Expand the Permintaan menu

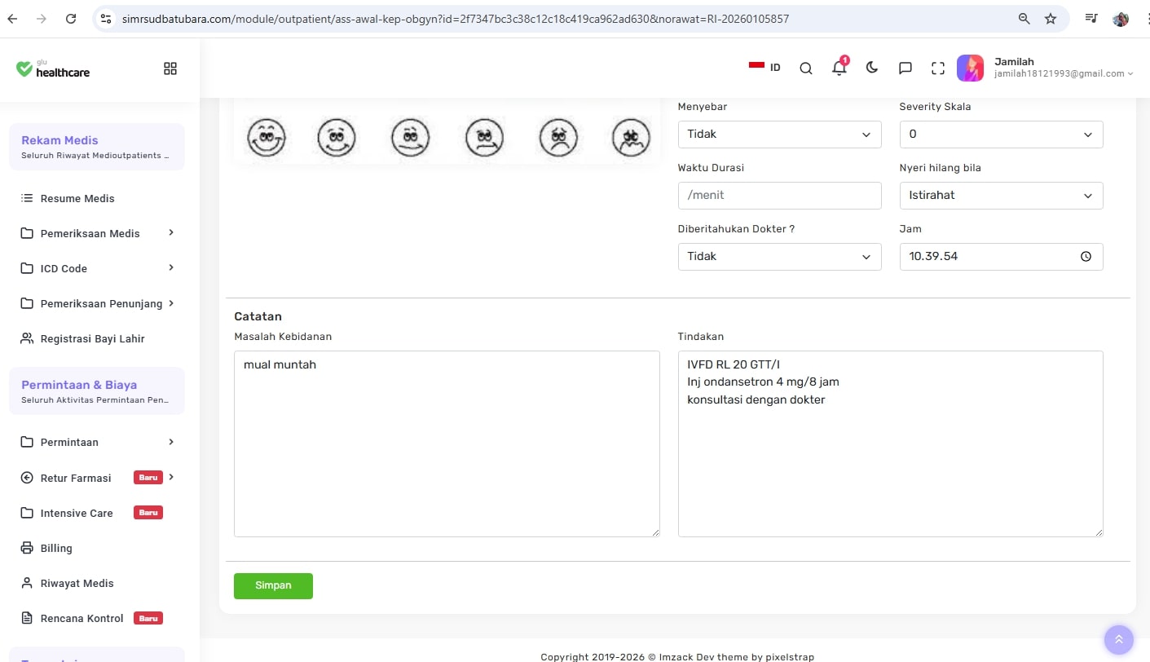98,442
